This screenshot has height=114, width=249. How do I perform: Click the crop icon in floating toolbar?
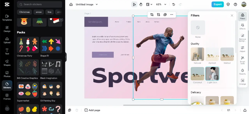pyautogui.click(x=152, y=15)
